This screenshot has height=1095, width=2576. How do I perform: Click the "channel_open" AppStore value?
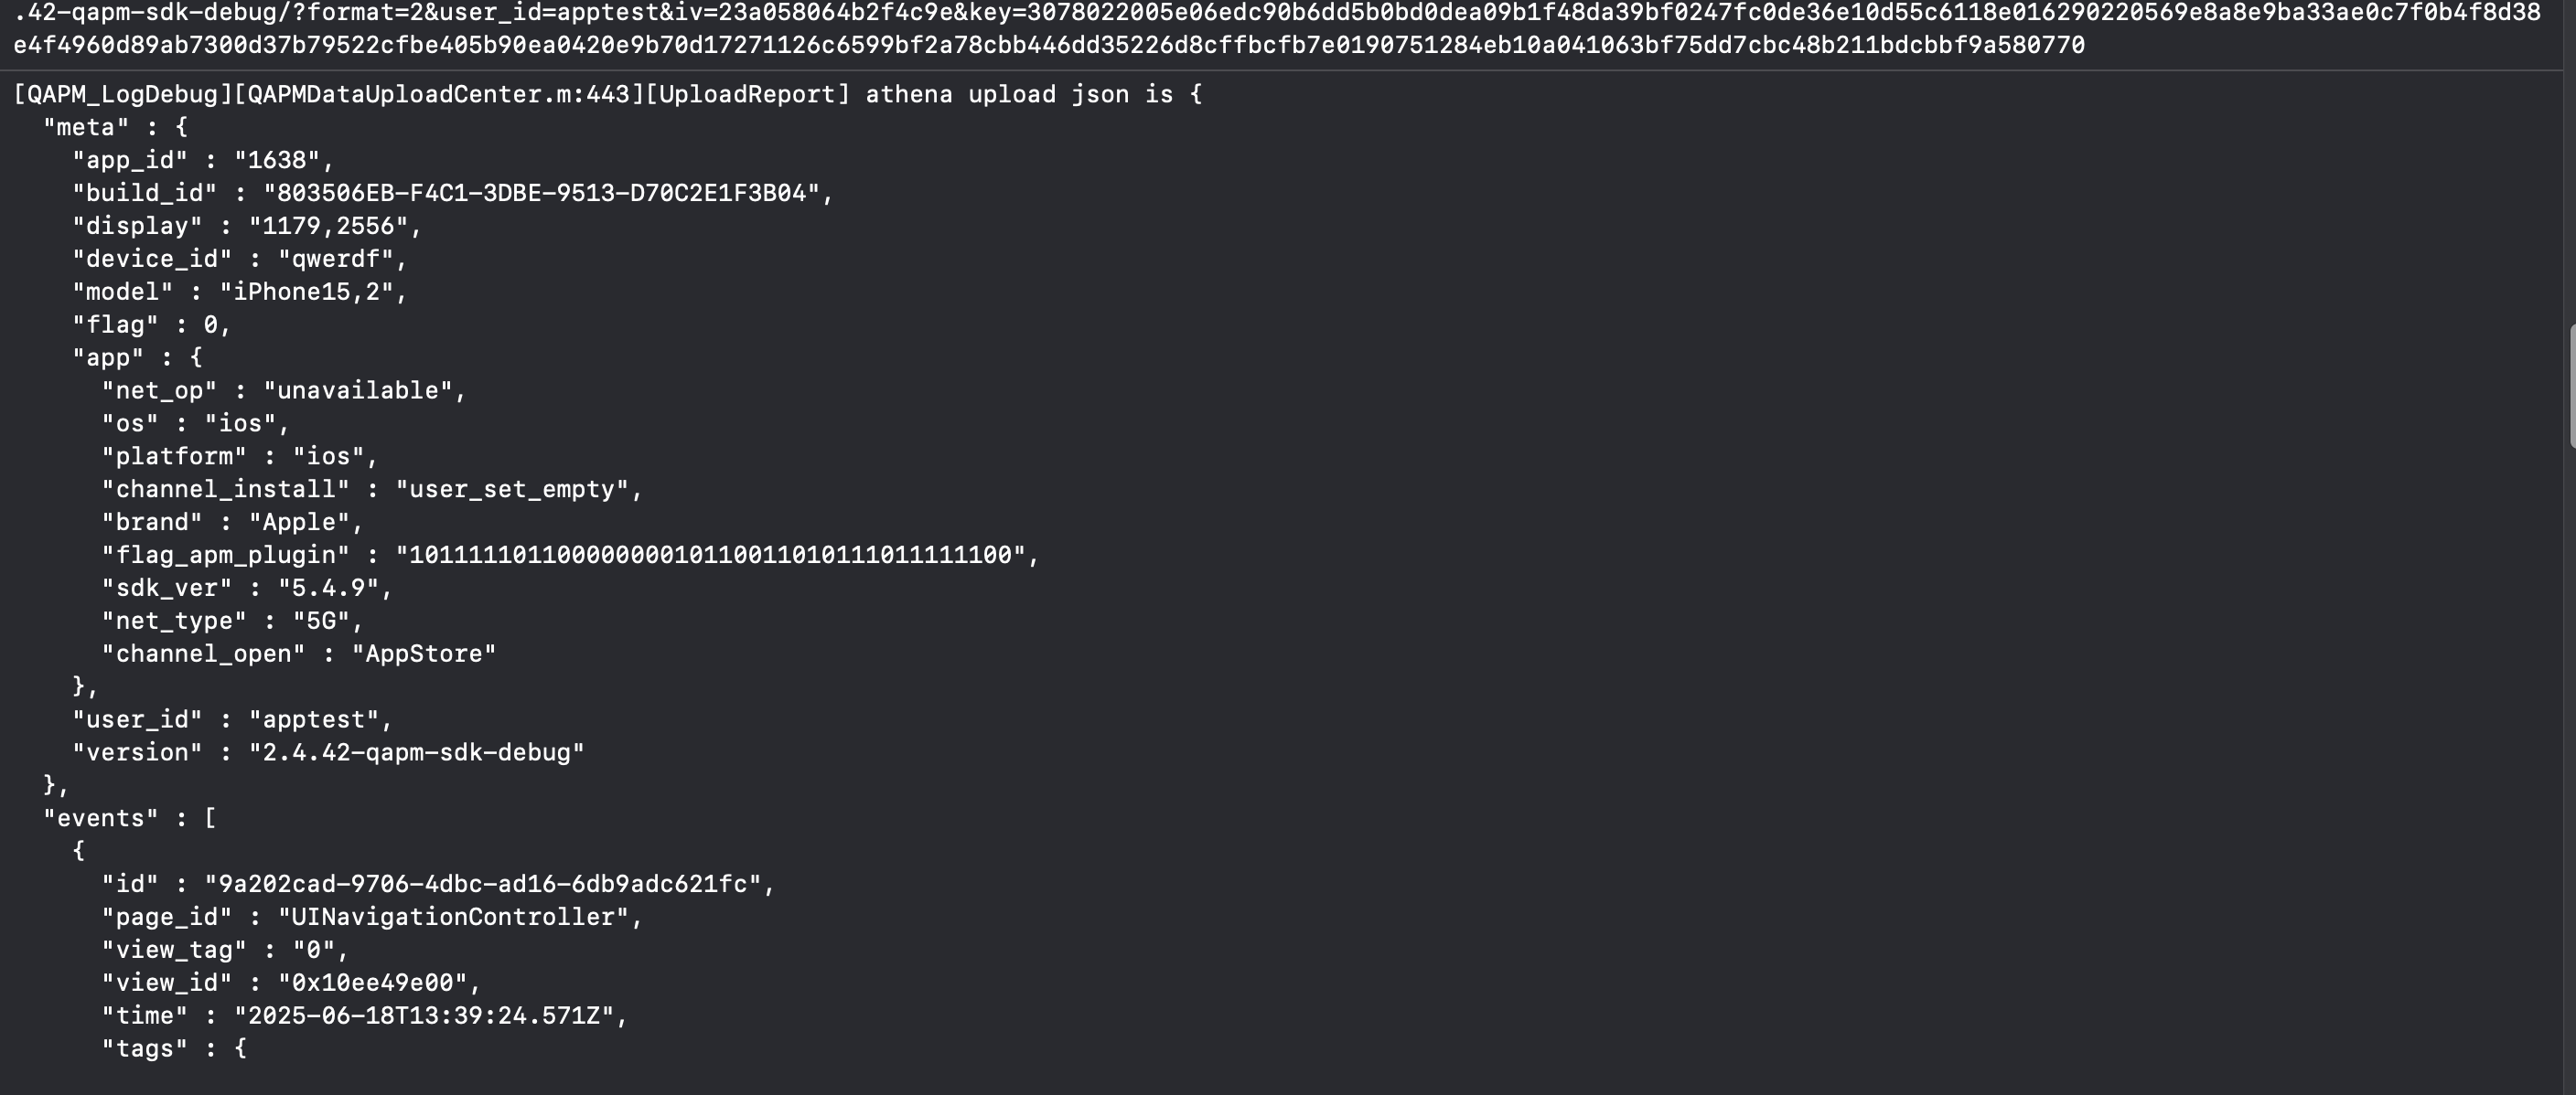[424, 654]
